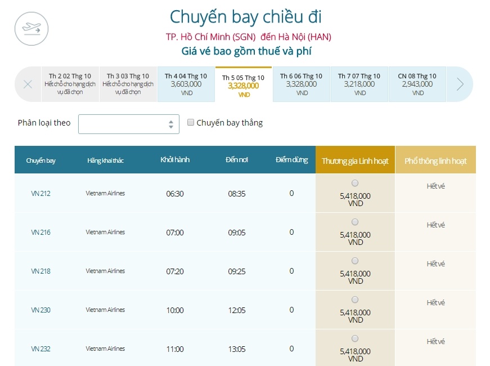490x366 pixels.
Task: Select business fare radio for flight VN 216
Action: tap(355, 222)
